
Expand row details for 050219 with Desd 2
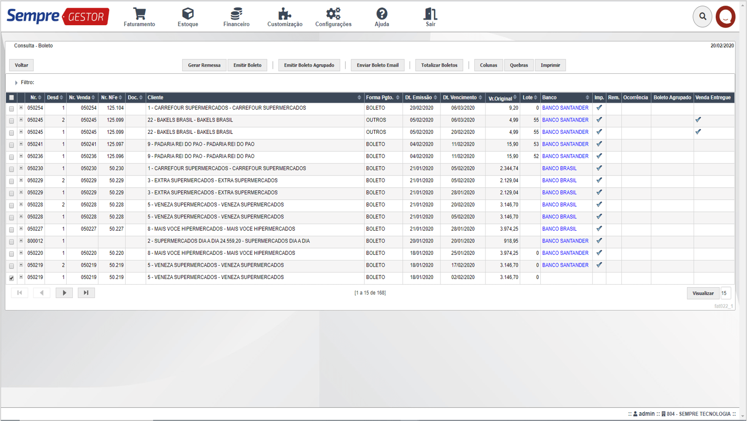click(21, 265)
